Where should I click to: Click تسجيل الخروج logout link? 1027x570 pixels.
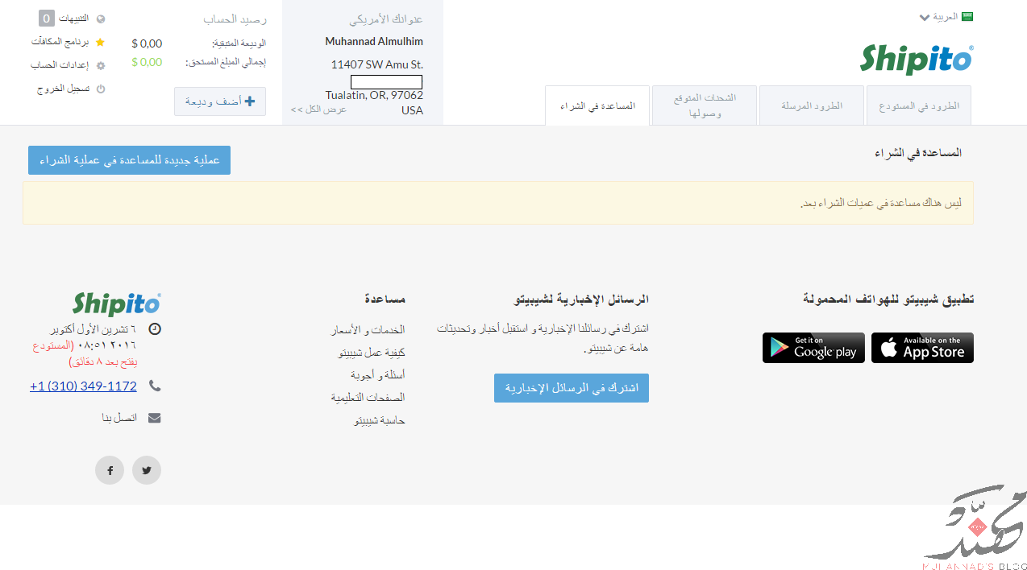point(64,89)
